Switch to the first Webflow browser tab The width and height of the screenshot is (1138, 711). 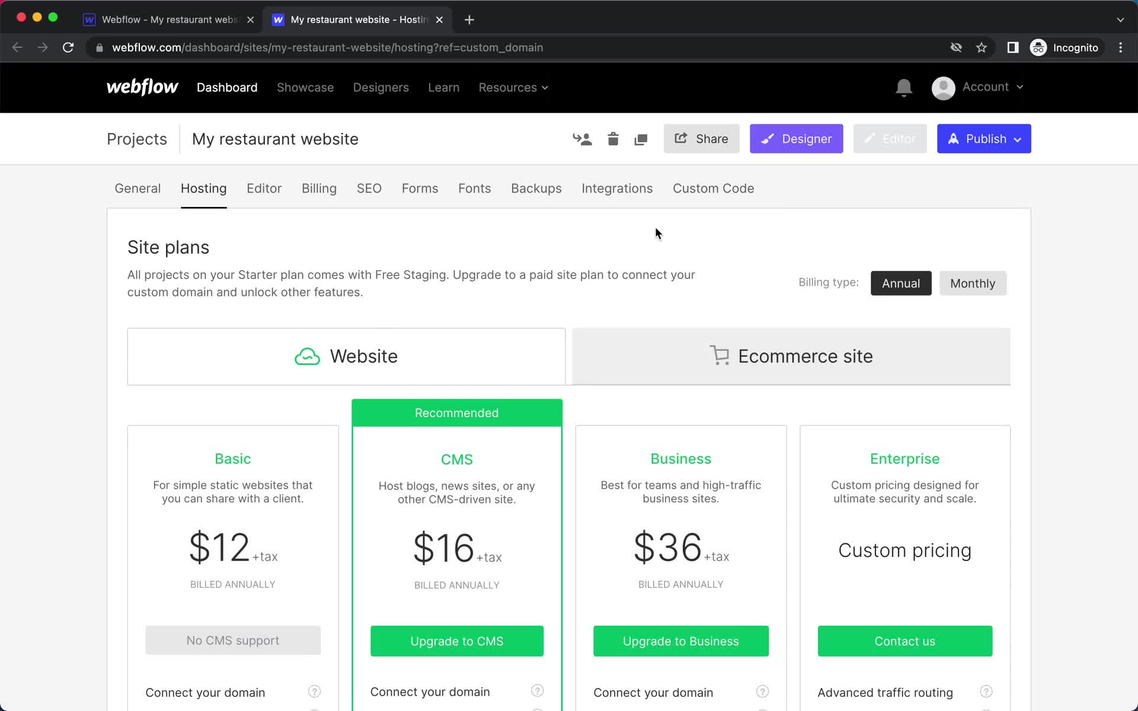(x=169, y=20)
